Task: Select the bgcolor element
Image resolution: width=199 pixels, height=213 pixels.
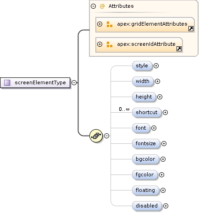Action: tap(145, 159)
